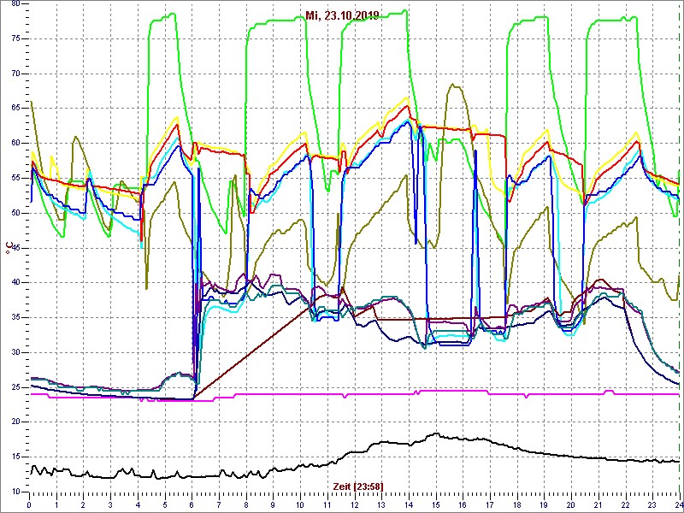Click hour '3' on the time axis
Image resolution: width=684 pixels, height=513 pixels.
[110, 505]
